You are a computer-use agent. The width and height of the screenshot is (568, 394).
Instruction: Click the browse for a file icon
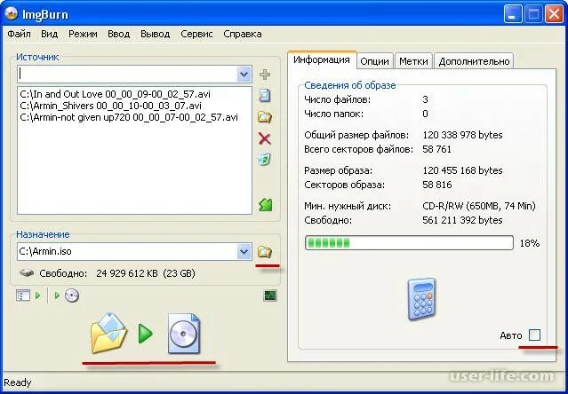pyautogui.click(x=265, y=96)
